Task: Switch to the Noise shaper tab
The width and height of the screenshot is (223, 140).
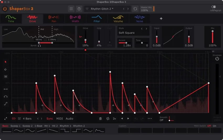Action: coord(140,19)
